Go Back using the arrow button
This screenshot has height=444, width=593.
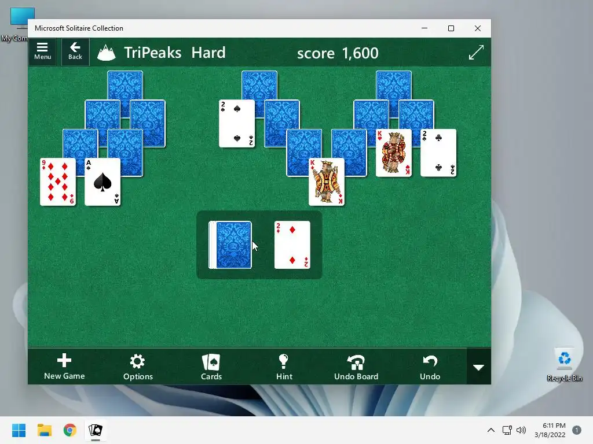point(75,51)
